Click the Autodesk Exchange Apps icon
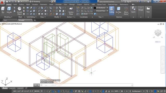Screen dimensions: 166x93 pyautogui.click(x=140, y=2)
